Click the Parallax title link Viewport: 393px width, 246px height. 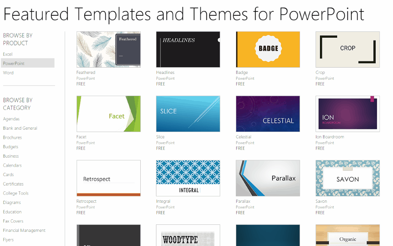tap(243, 201)
